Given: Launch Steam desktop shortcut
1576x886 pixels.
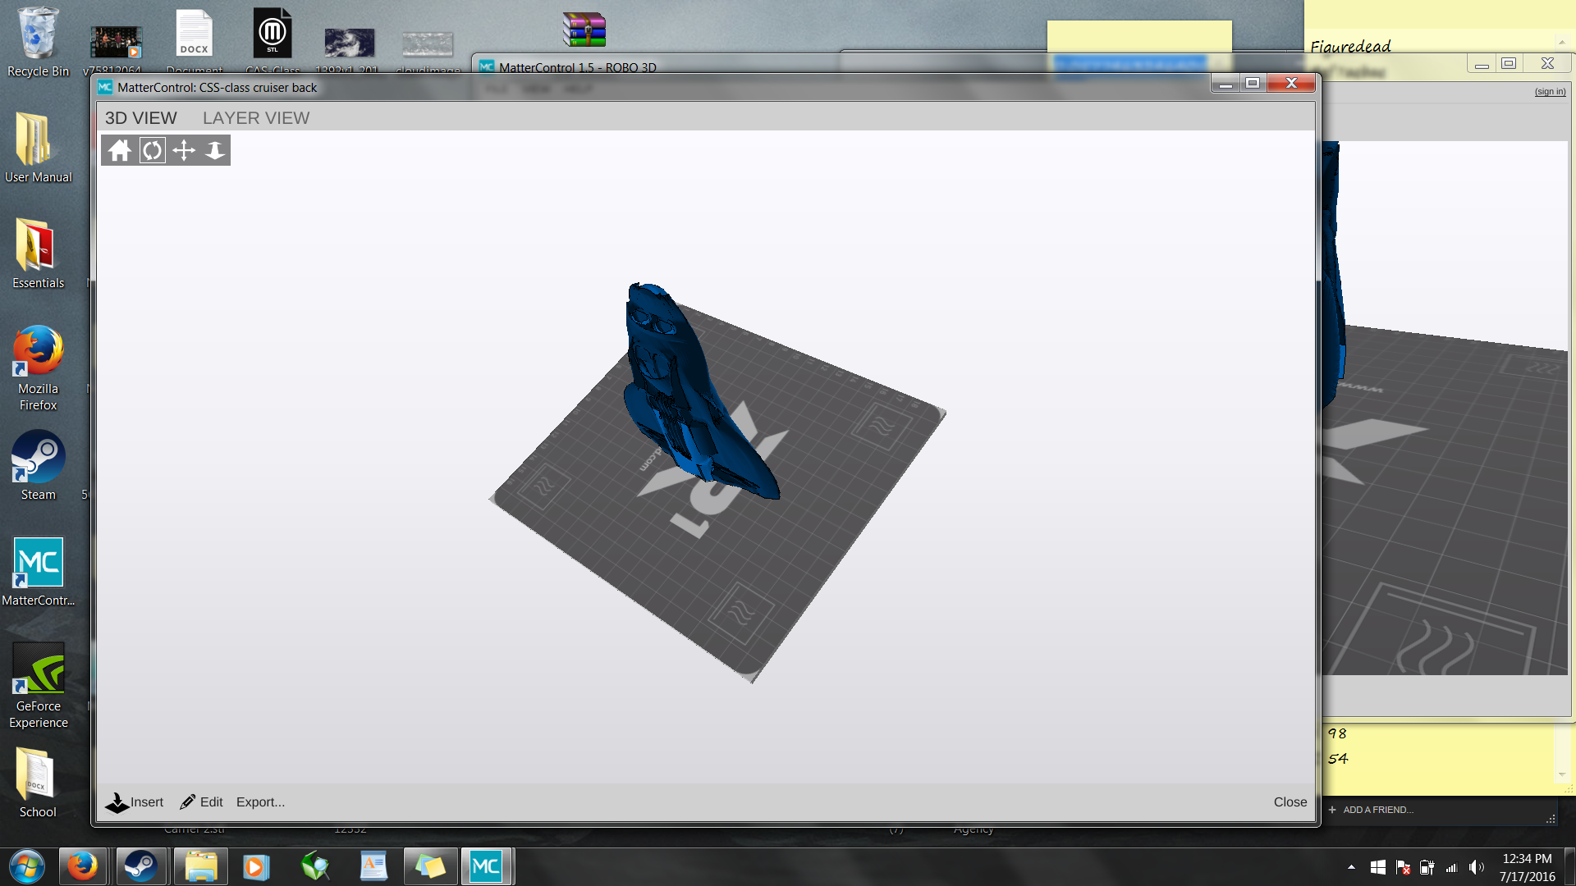Looking at the screenshot, I should point(38,465).
